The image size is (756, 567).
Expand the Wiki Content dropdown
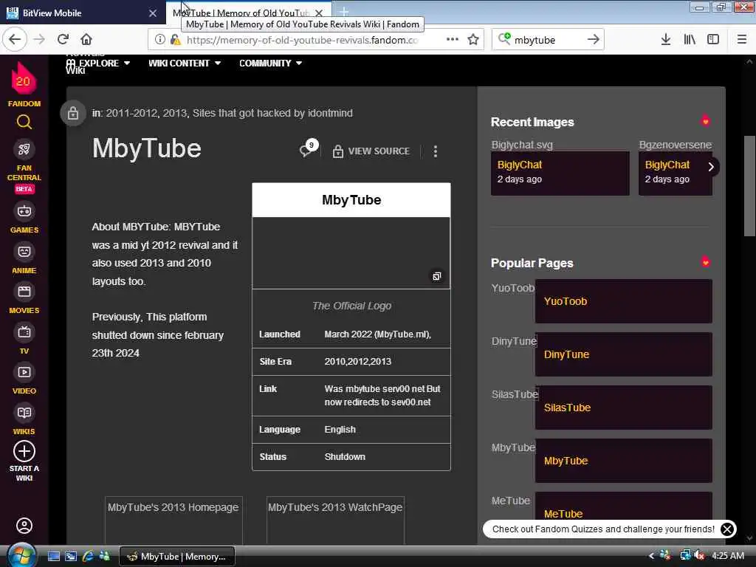click(185, 63)
